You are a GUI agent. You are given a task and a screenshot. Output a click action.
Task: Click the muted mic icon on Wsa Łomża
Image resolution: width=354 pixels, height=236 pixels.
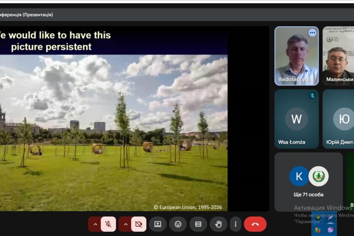[x=312, y=96]
